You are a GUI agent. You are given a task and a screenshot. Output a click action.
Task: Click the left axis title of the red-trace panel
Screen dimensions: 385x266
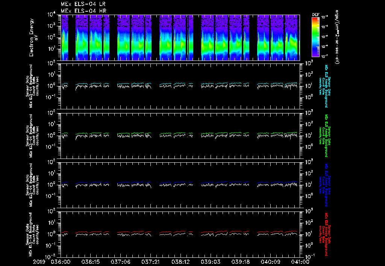tap(32, 234)
